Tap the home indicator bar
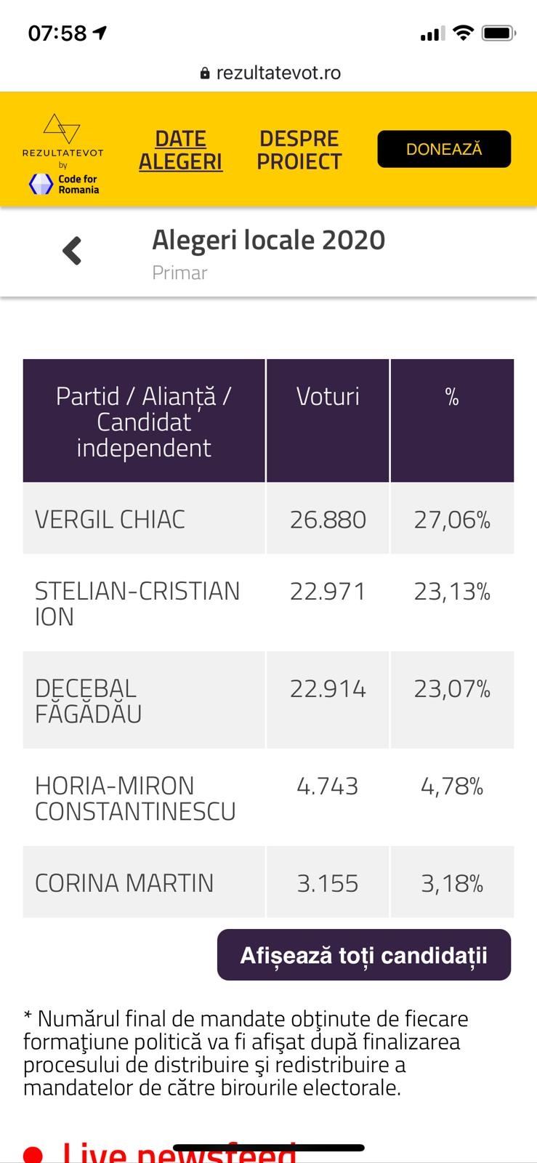The image size is (537, 1163). click(x=268, y=1148)
